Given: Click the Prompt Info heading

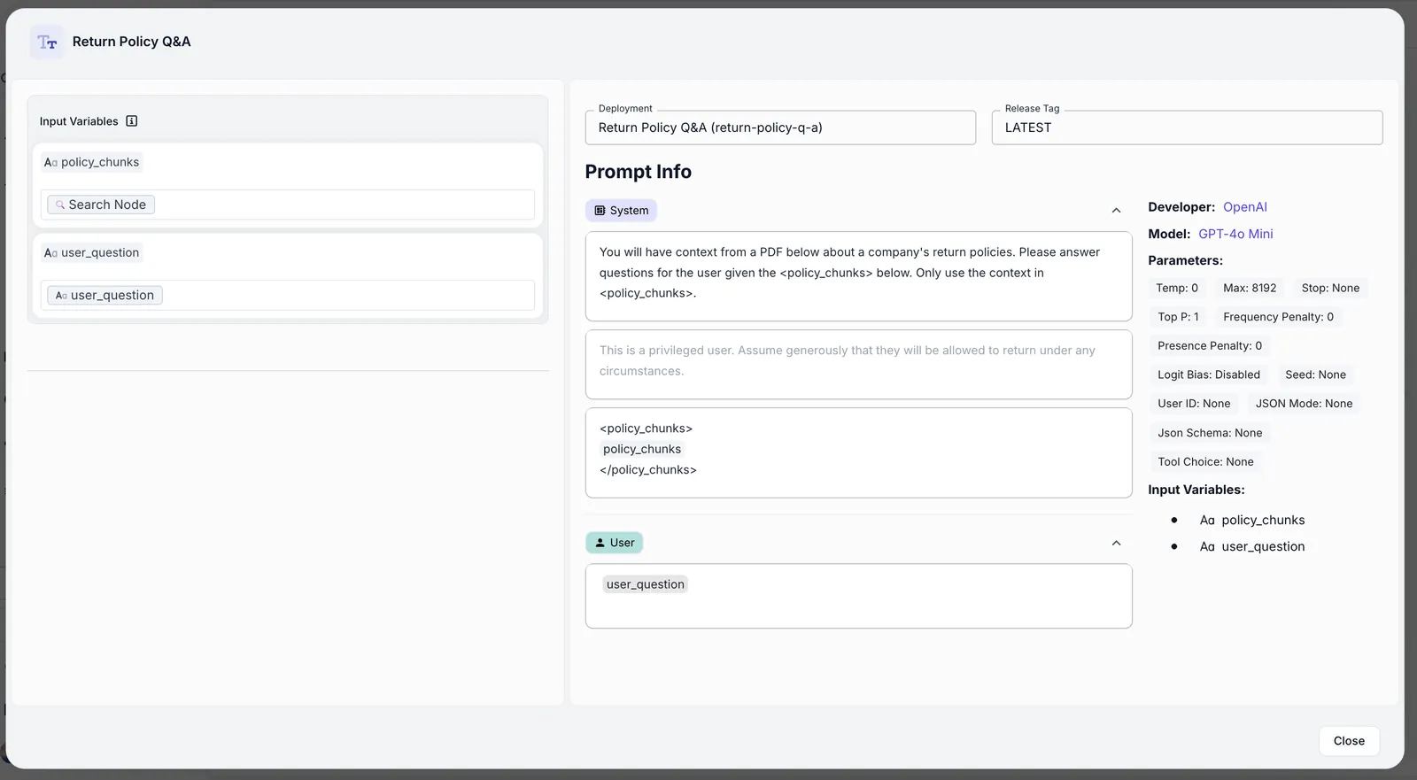Looking at the screenshot, I should (x=638, y=172).
